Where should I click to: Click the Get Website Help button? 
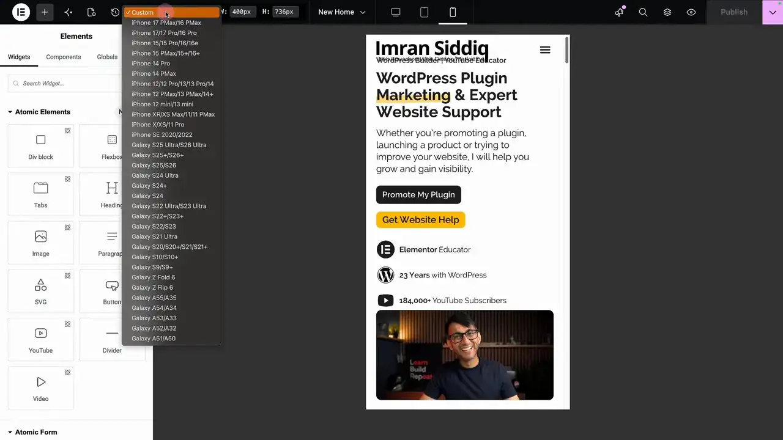420,219
